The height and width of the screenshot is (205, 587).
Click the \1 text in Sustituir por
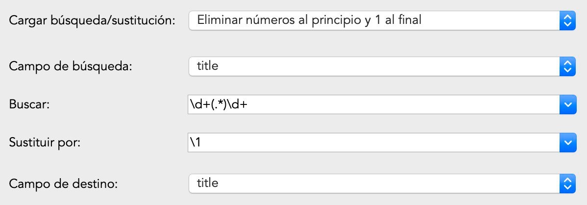tap(195, 143)
